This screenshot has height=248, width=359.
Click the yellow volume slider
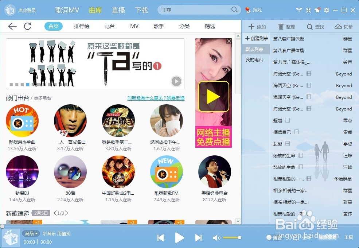coord(232,238)
